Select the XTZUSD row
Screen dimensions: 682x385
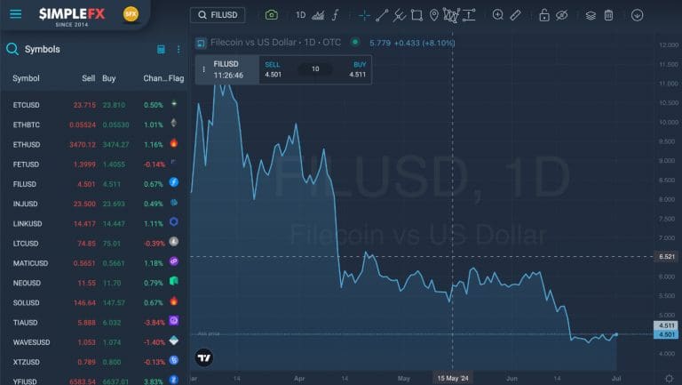(x=94, y=362)
